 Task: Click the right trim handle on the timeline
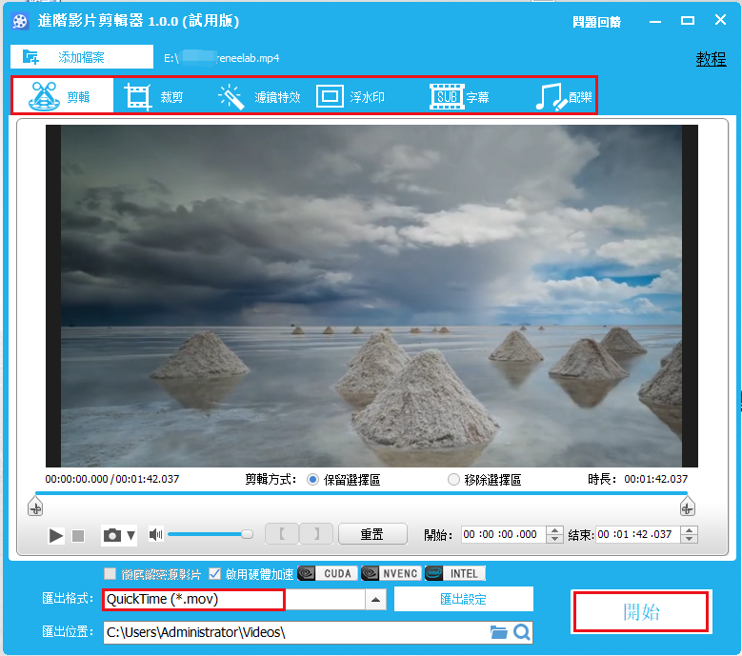[x=687, y=507]
